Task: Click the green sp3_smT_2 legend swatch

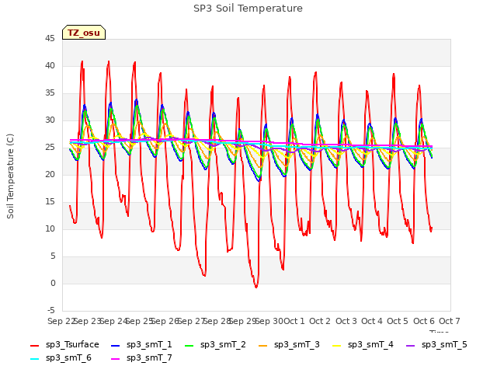Action: (189, 345)
